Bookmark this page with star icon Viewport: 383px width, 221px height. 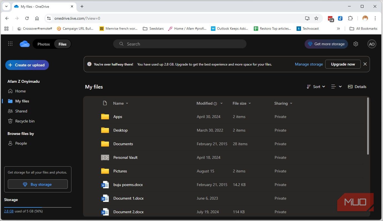(316, 18)
